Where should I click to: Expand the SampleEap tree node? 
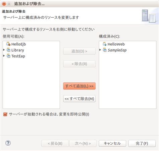(100, 50)
